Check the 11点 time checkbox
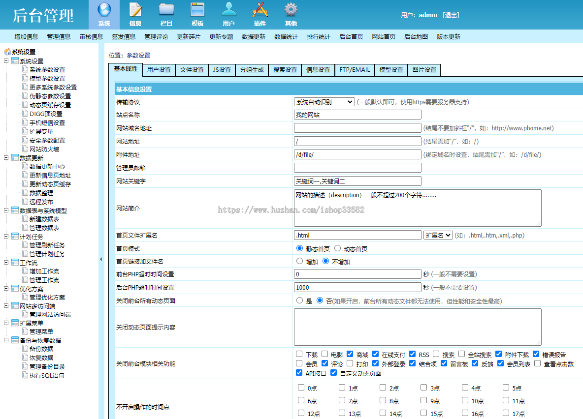The height and width of the screenshot is (419, 583). [506, 400]
